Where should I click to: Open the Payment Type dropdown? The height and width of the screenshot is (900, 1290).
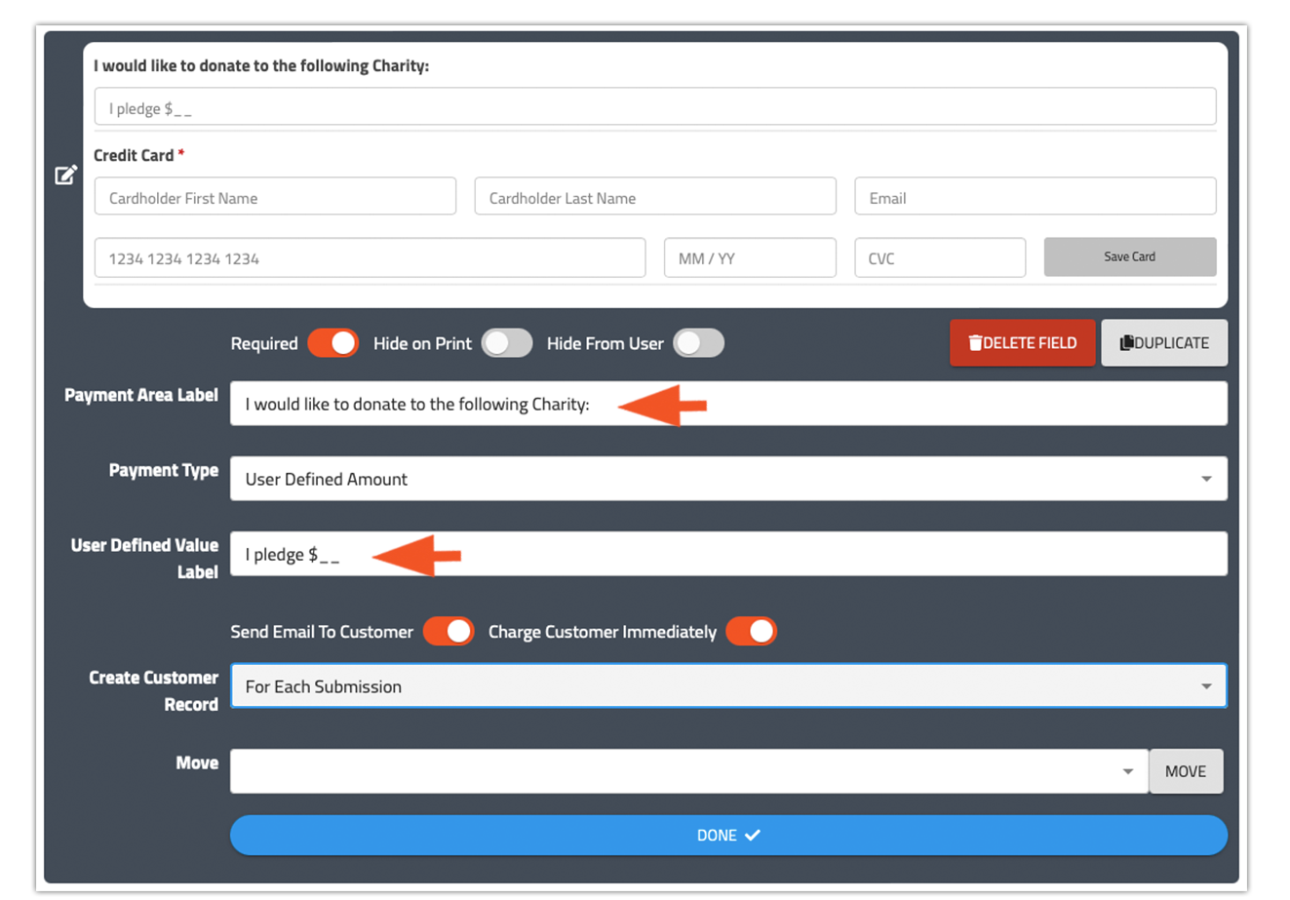point(728,479)
